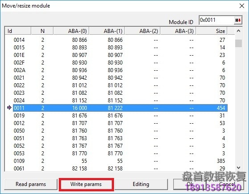Select module row 0012
This screenshot has width=249, height=194.
click(120, 123)
